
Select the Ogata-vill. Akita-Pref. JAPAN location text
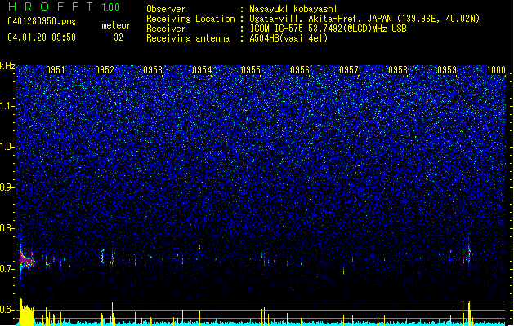pos(364,19)
